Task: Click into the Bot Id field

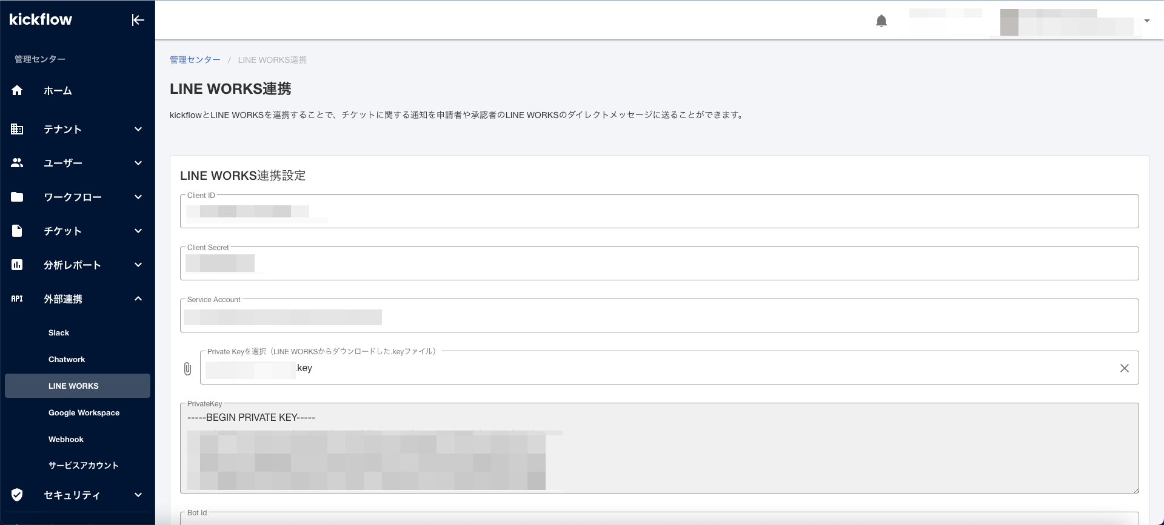Action: click(659, 518)
